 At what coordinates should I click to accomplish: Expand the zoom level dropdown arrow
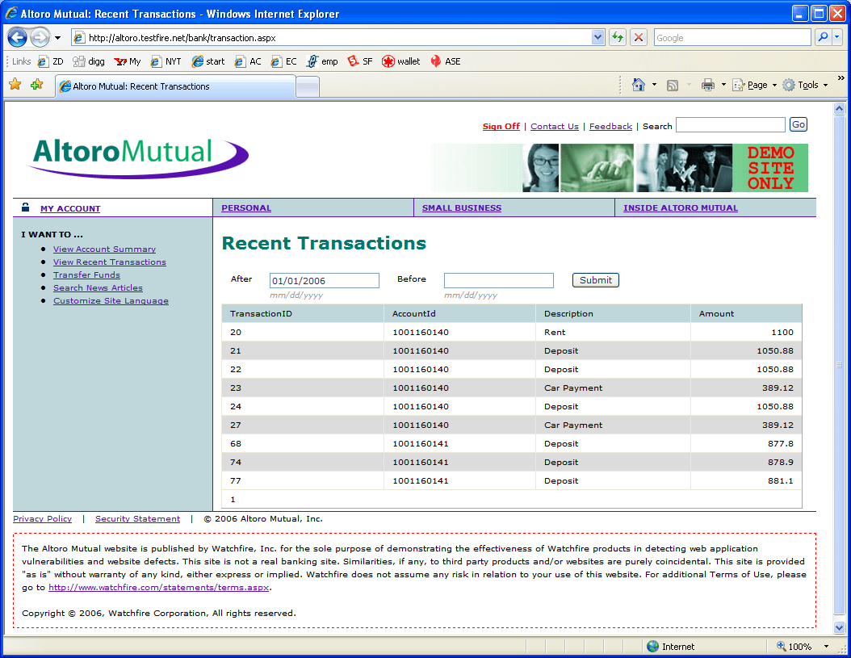coord(826,647)
